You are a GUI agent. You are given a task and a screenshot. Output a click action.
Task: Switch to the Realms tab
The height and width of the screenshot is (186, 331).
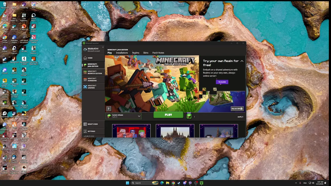point(136,53)
